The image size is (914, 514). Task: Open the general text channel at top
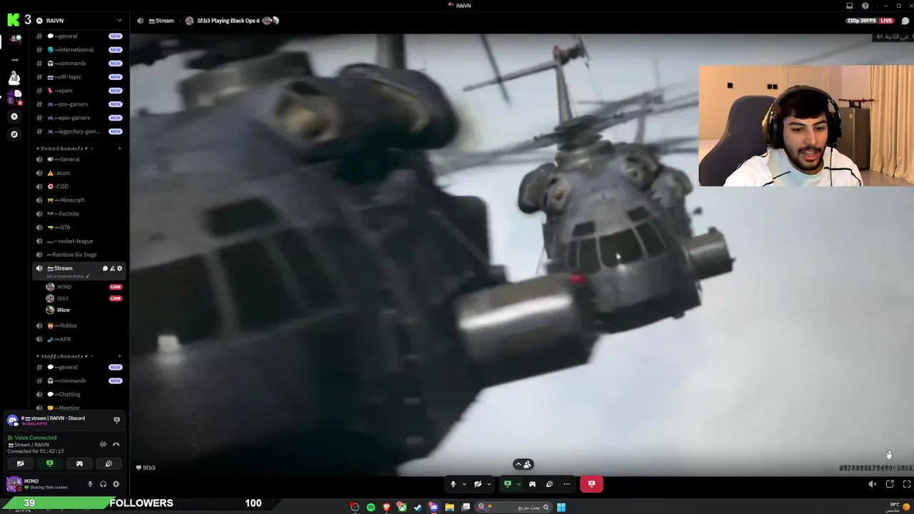tap(79, 36)
